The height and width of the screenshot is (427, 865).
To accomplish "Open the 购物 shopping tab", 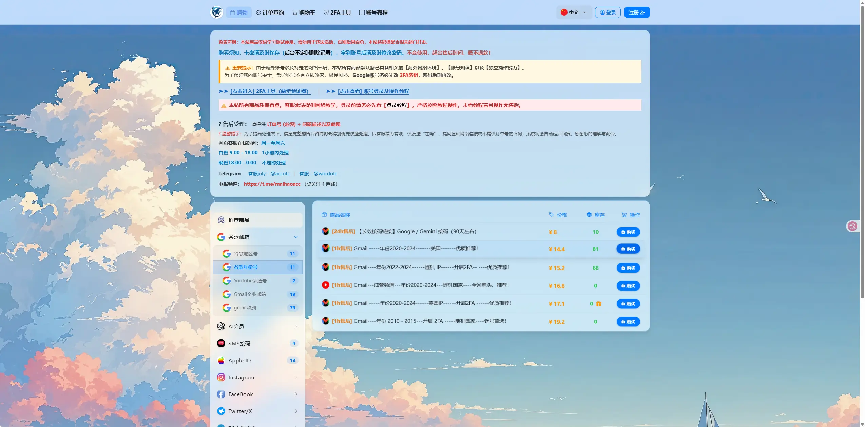I will pos(239,13).
